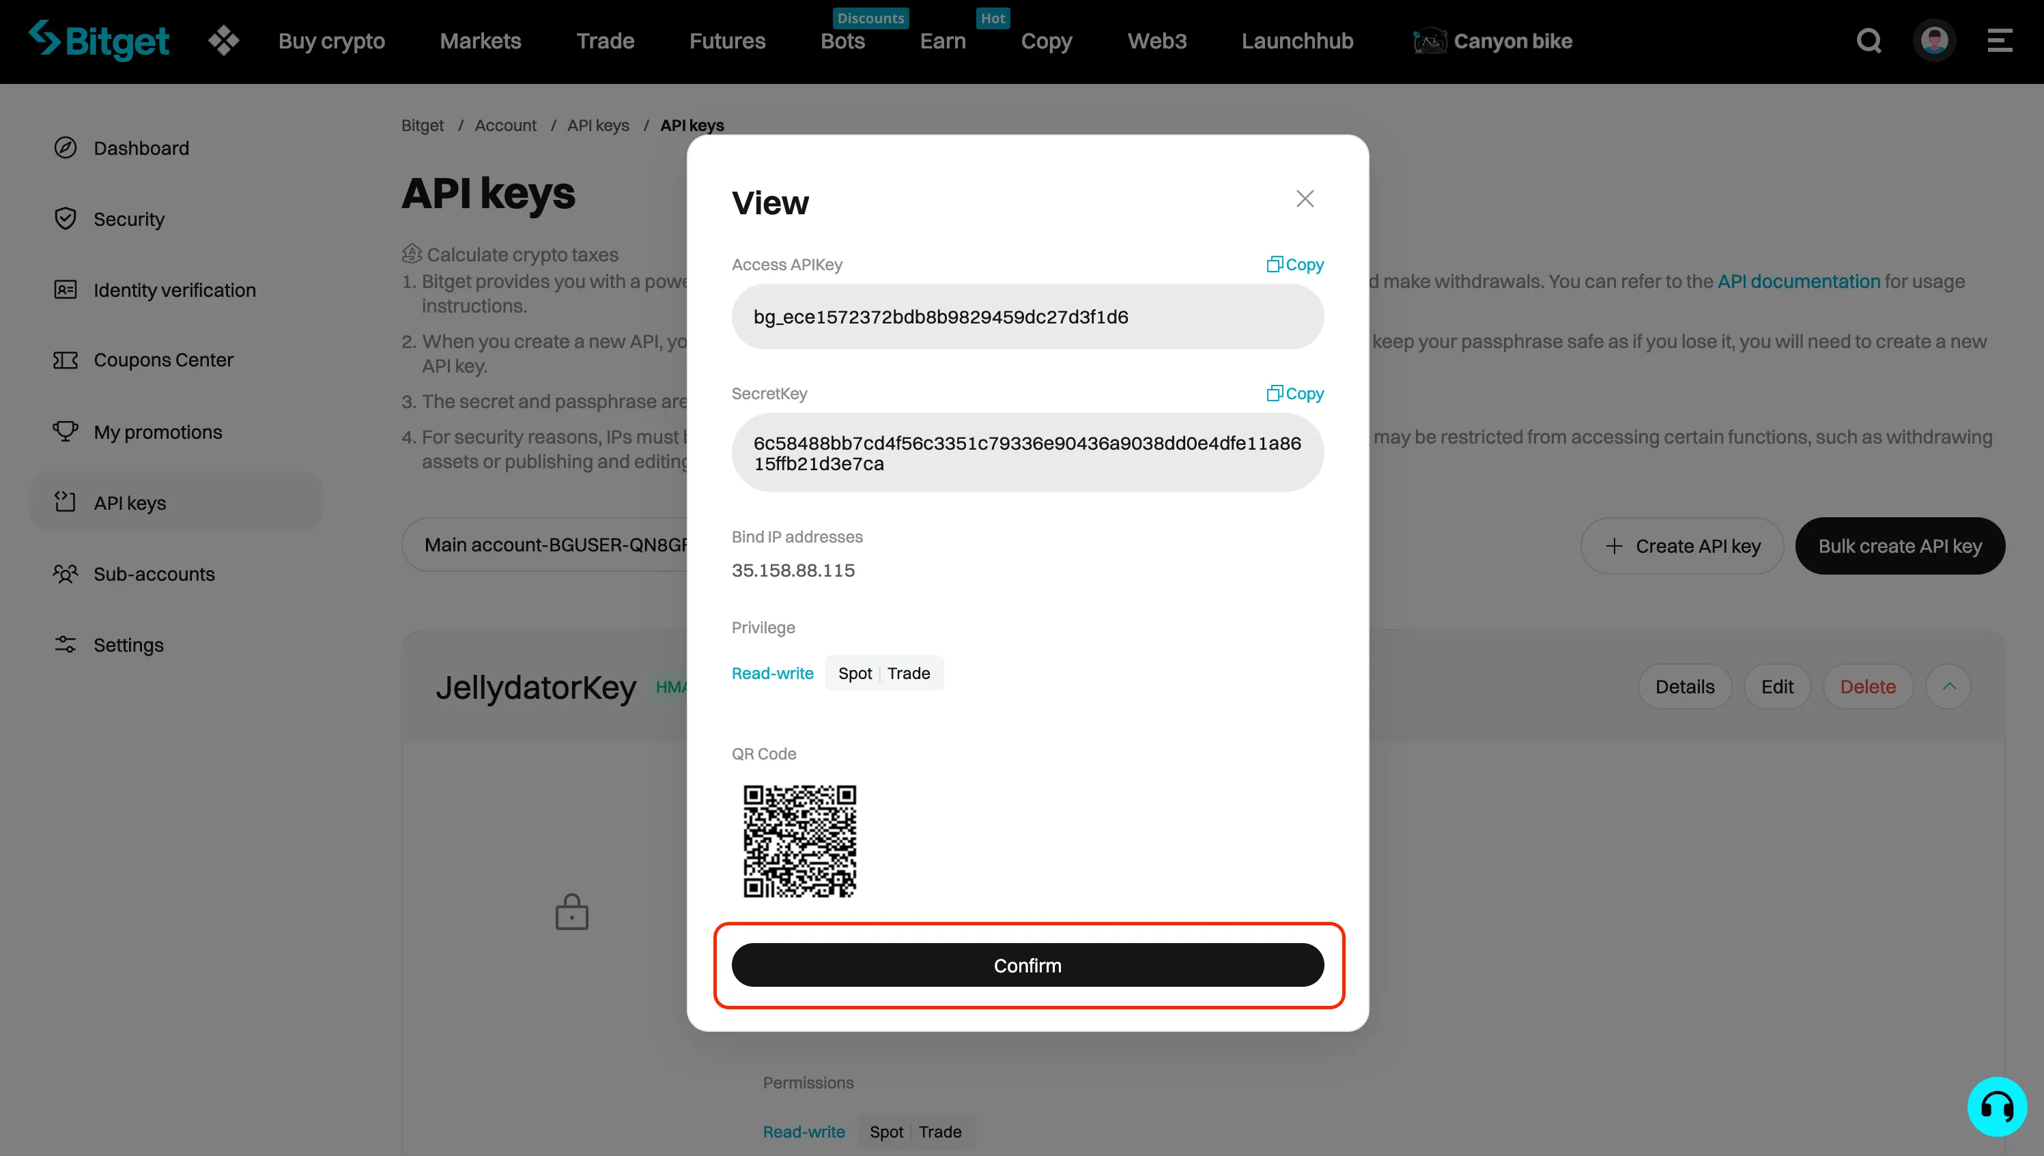Open Web3 menu
Screen dimensions: 2044x1156
click(1156, 40)
